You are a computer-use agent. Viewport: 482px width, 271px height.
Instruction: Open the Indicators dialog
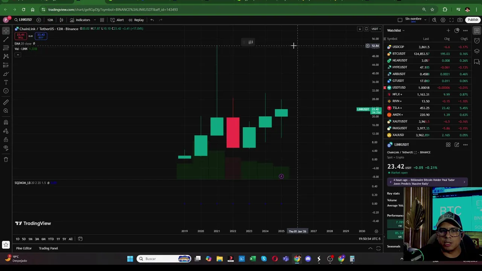click(x=80, y=20)
